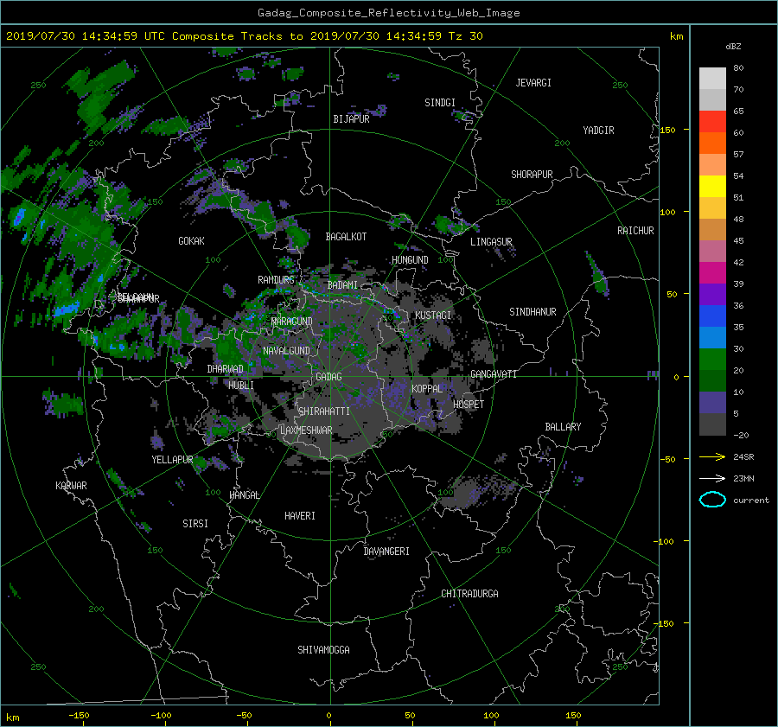Image resolution: width=778 pixels, height=727 pixels.
Task: Click the GOKAK city label
Action: pyautogui.click(x=191, y=241)
